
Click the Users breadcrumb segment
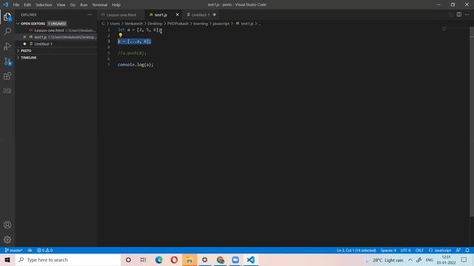[x=115, y=24]
